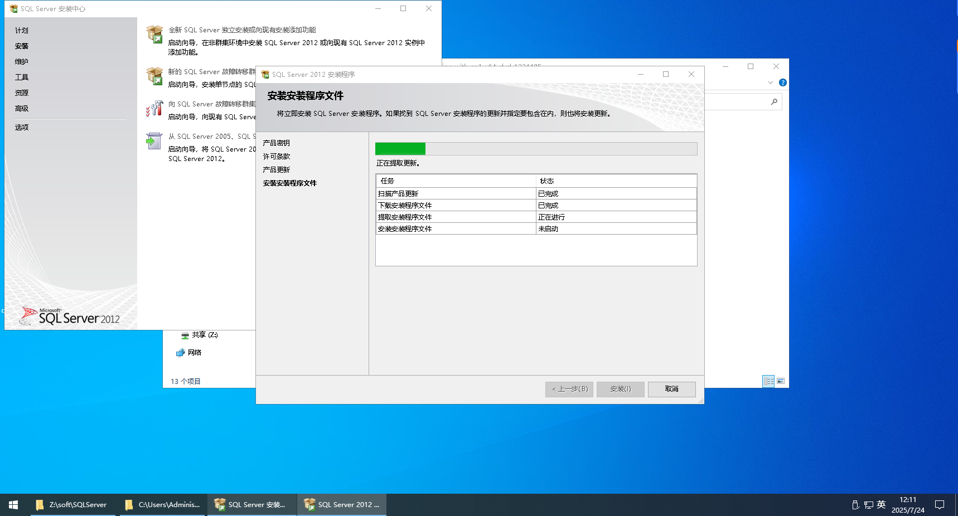Viewport: 958px width, 516px height.
Task: Switch to Z:\soft\SQLServer taskbar window
Action: (72, 505)
